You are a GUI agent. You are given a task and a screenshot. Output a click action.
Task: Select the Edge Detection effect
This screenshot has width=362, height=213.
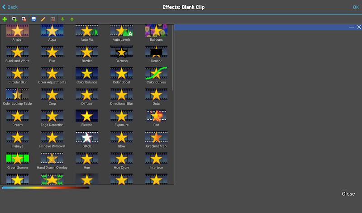52,118
